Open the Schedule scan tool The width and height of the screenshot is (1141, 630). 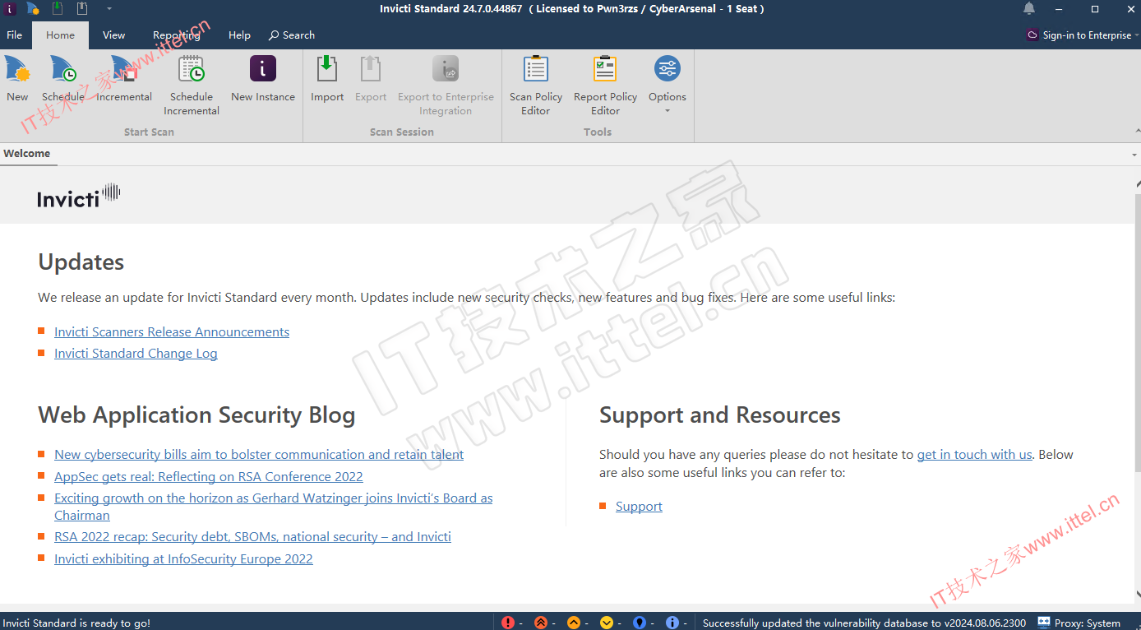[x=63, y=80]
